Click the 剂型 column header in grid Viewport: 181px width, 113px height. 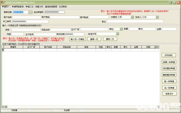pos(101,47)
